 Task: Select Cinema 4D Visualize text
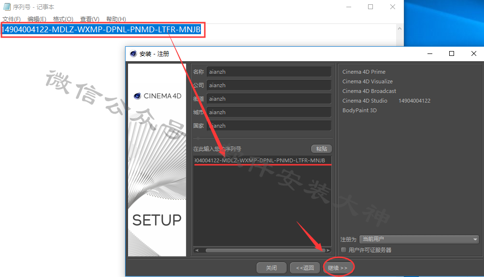tap(367, 81)
